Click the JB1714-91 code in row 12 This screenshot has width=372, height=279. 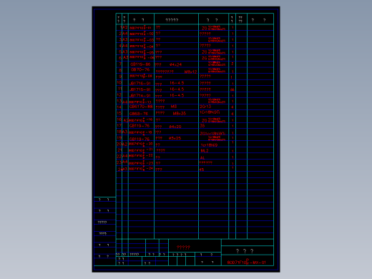[x=140, y=96]
